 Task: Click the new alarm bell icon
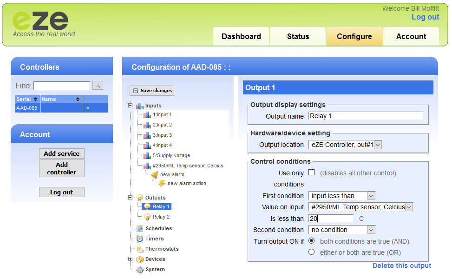click(155, 175)
